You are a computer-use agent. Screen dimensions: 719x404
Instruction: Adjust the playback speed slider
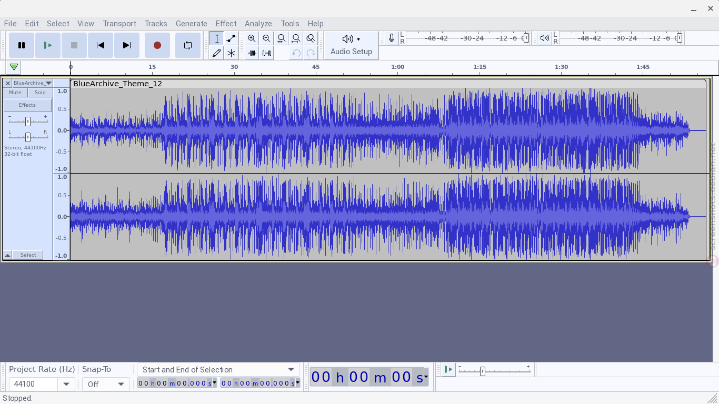click(x=482, y=371)
